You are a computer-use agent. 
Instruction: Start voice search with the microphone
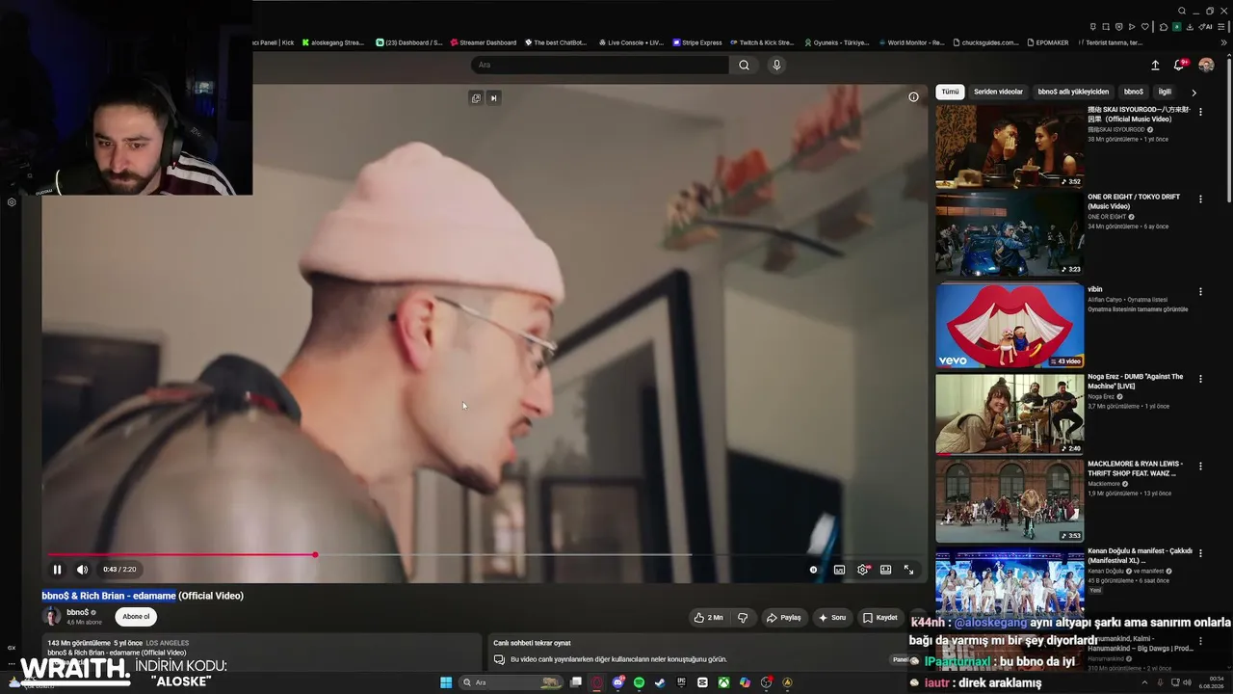tap(776, 65)
